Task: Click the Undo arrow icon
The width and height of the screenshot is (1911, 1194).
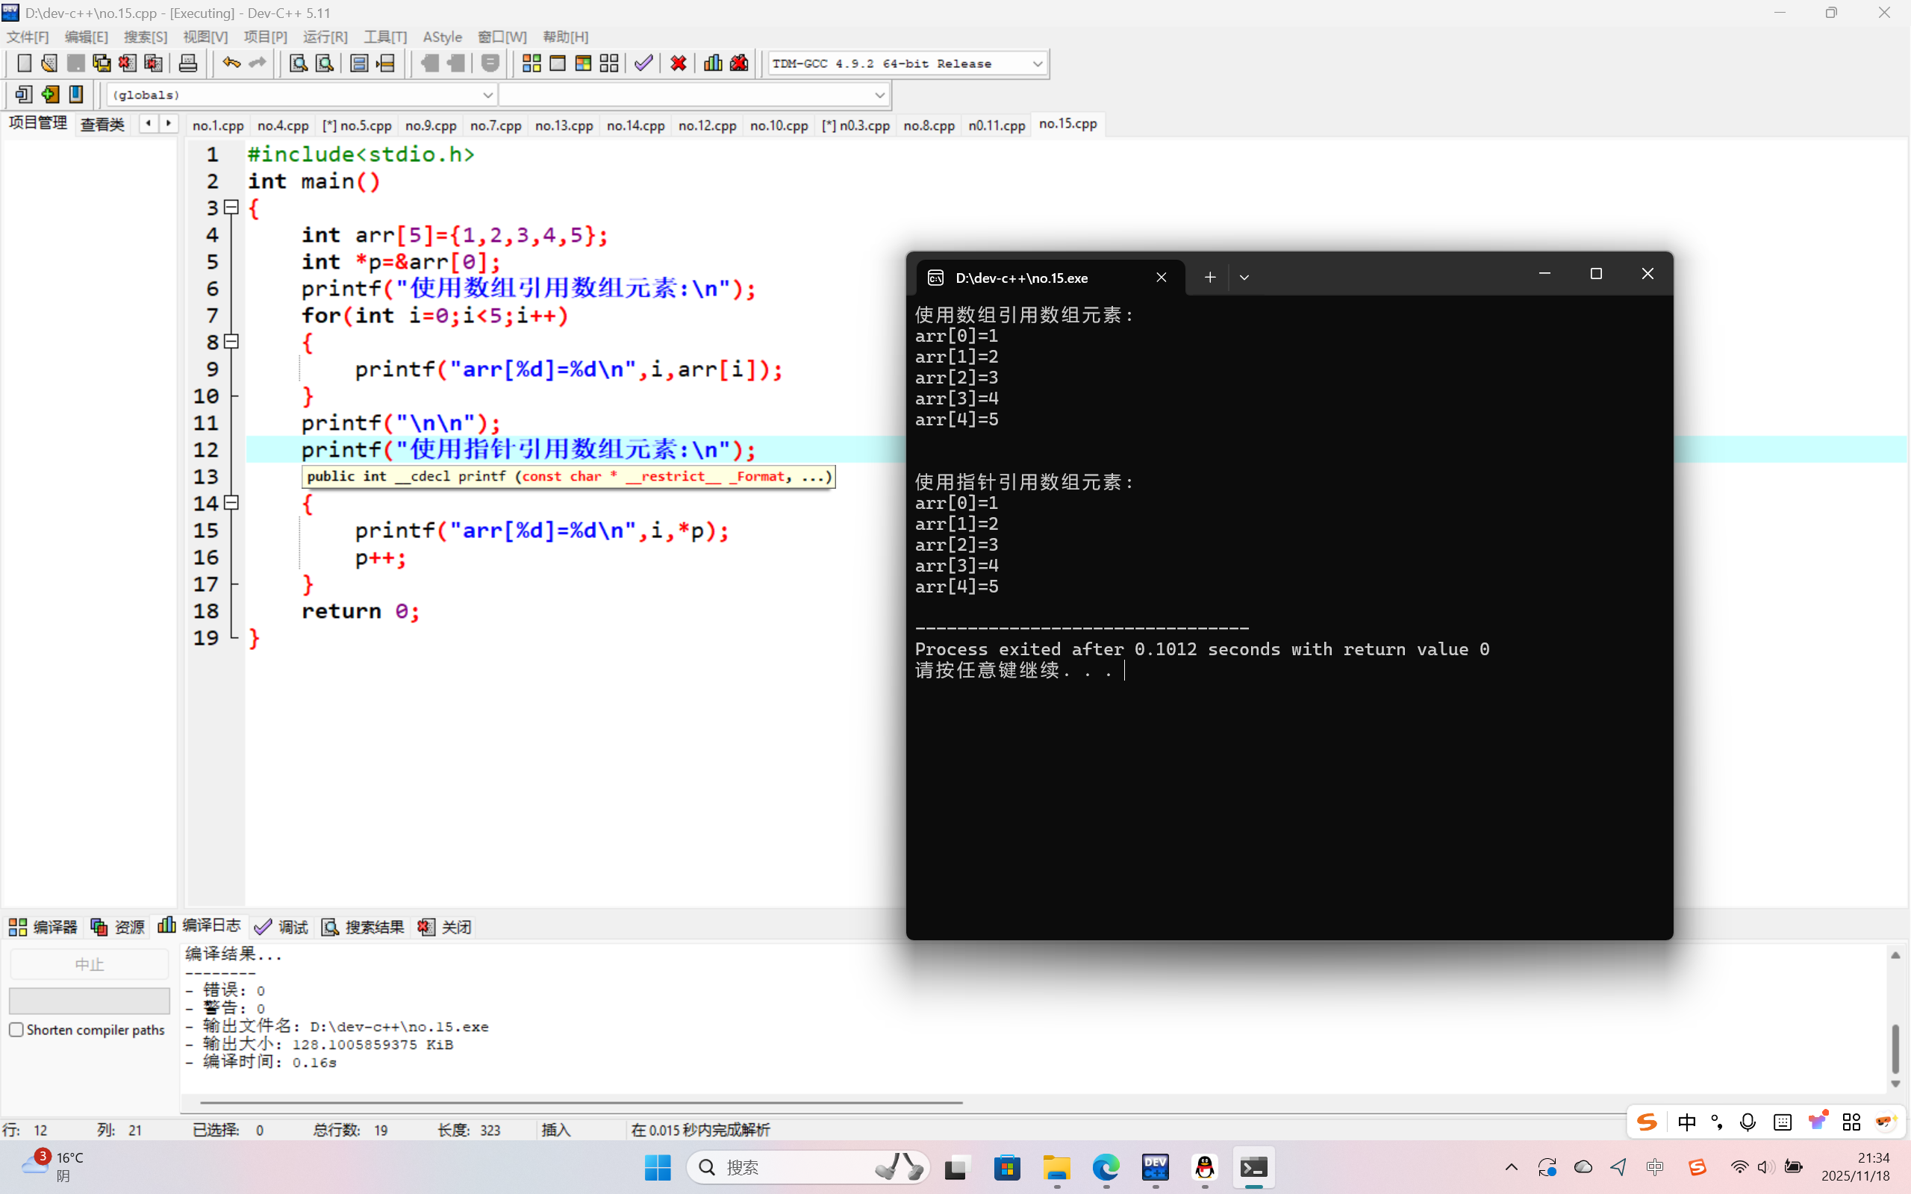Action: coord(231,63)
